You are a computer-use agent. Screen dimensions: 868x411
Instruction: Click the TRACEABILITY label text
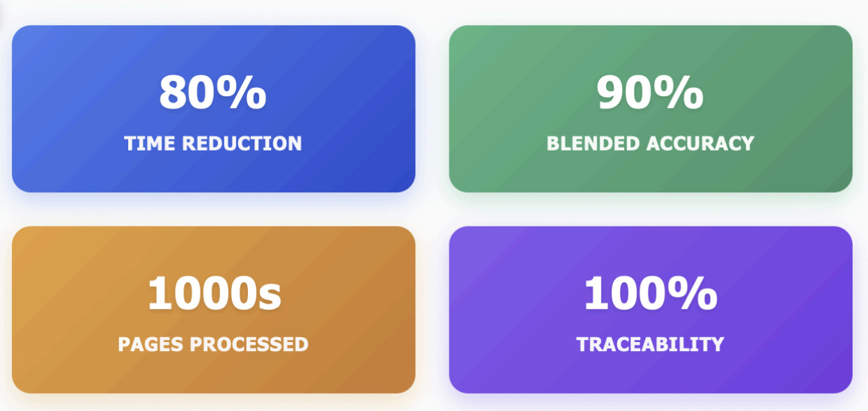coord(651,344)
